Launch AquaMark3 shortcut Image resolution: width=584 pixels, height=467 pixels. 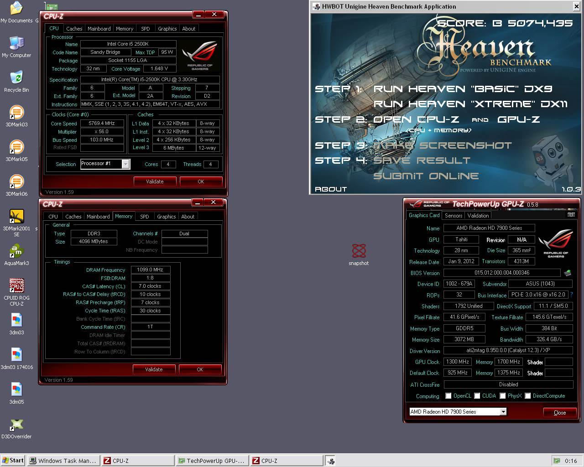pos(16,254)
